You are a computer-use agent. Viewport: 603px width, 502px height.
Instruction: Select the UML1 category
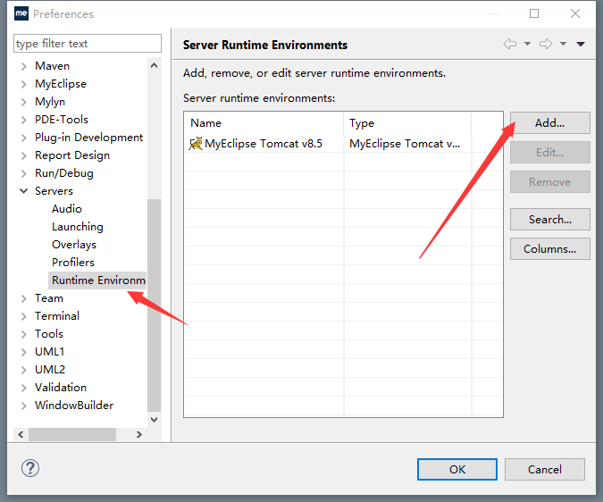click(50, 352)
